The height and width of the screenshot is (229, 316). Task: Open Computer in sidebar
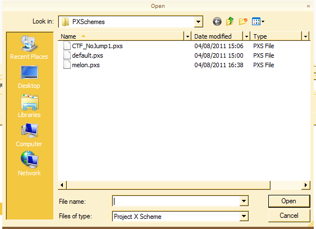point(29,135)
